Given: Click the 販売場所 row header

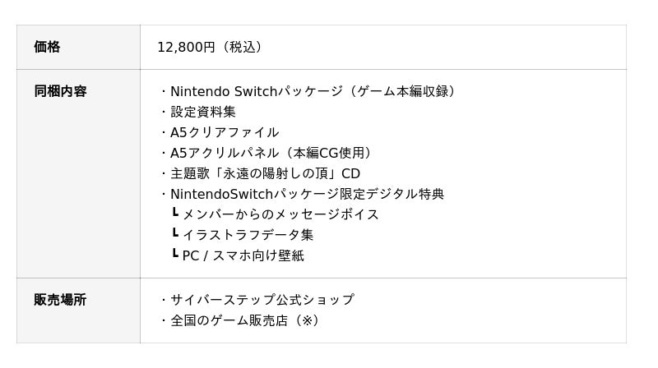Looking at the screenshot, I should 60,300.
